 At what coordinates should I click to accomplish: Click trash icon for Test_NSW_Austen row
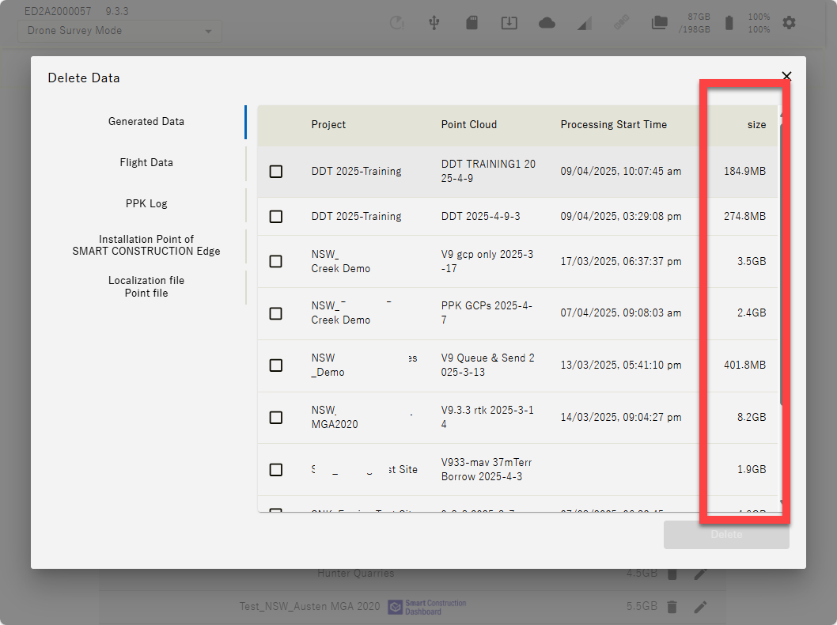pos(672,607)
